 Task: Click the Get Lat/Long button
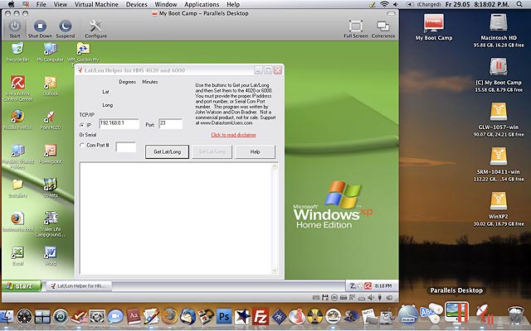point(168,152)
